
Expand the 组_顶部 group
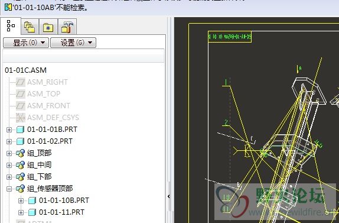[x=9, y=153]
